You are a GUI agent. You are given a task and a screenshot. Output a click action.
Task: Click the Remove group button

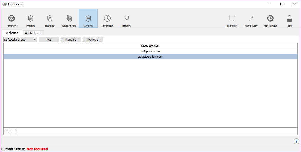click(x=93, y=40)
